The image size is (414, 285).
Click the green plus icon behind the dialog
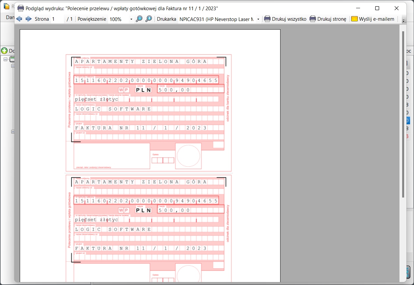4,51
